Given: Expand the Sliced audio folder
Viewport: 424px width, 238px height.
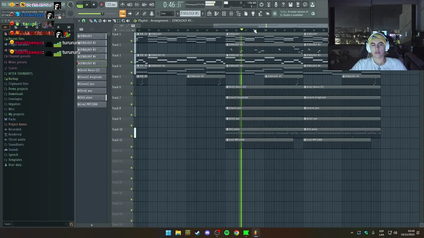Looking at the screenshot, I should pyautogui.click(x=17, y=139).
